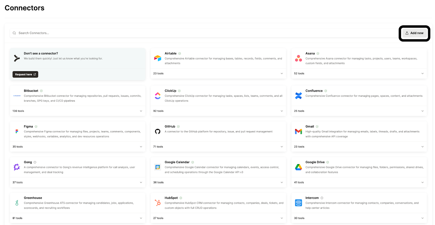Click the Google Drive triangle icon
Image resolution: width=435 pixels, height=225 pixels.
point(299,167)
